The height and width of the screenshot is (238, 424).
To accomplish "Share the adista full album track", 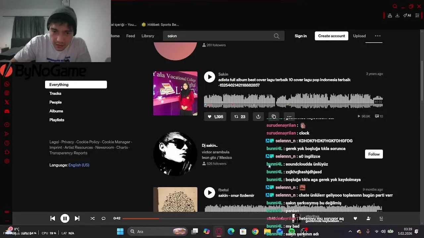I will [258, 117].
